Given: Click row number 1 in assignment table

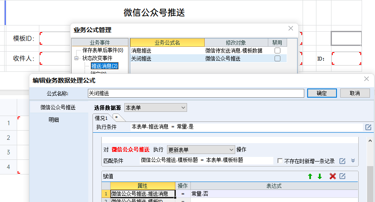Looking at the screenshot, I should click(106, 194).
